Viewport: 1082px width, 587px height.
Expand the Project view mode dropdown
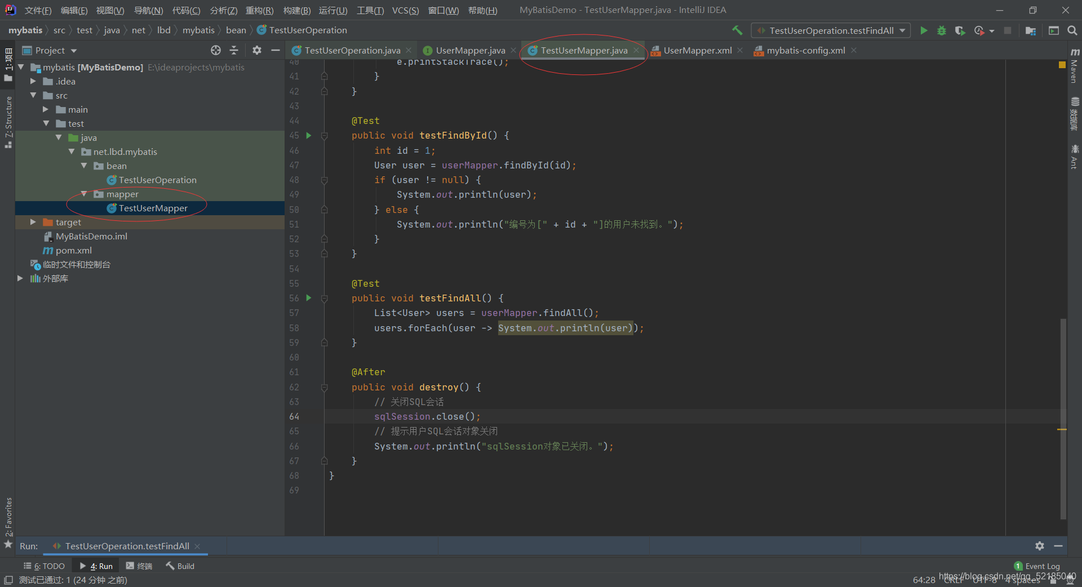(74, 51)
